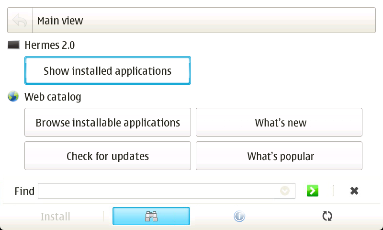Click the Hermes 2.0 device icon
The width and height of the screenshot is (383, 230).
click(x=13, y=45)
